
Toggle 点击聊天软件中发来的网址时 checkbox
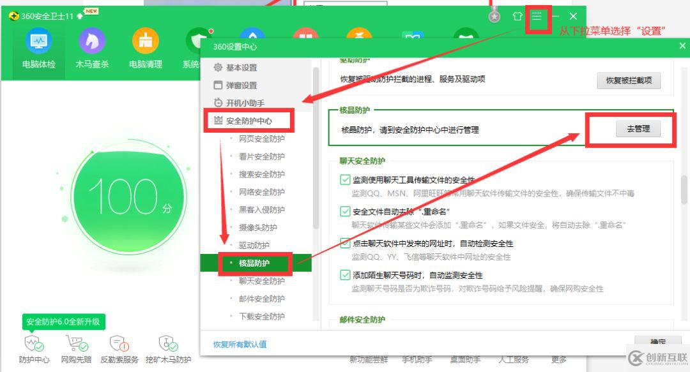345,243
